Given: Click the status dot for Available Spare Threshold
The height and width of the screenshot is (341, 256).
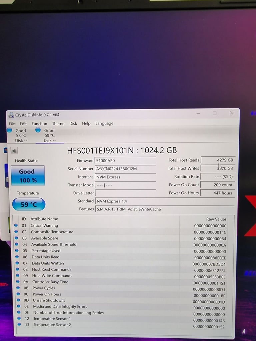Looking at the screenshot, I should click(17, 244).
